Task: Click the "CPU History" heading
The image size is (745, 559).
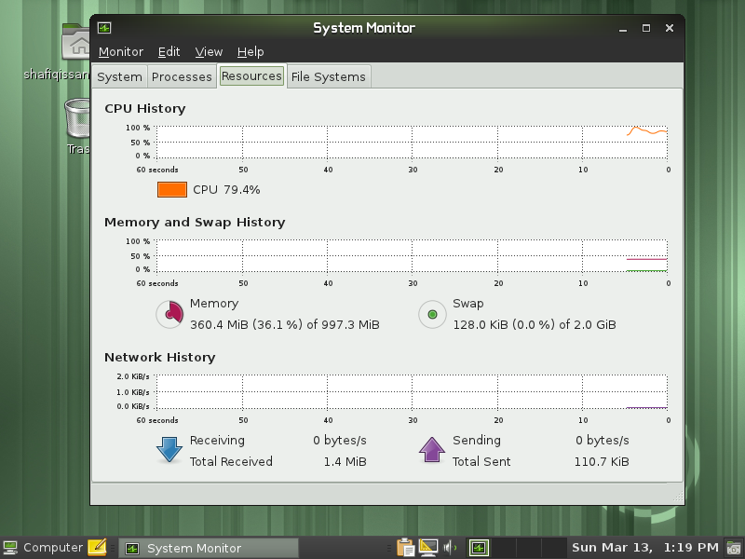Action: 145,109
